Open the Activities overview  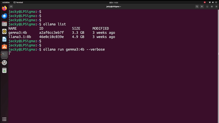(6, 2)
